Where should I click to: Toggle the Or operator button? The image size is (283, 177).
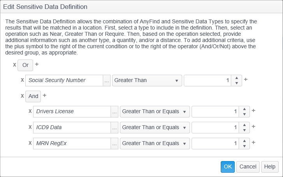[x=25, y=65]
